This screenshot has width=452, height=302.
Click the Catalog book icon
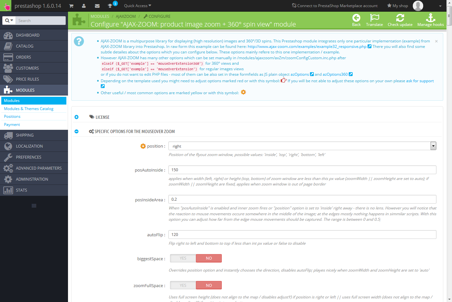click(x=8, y=46)
